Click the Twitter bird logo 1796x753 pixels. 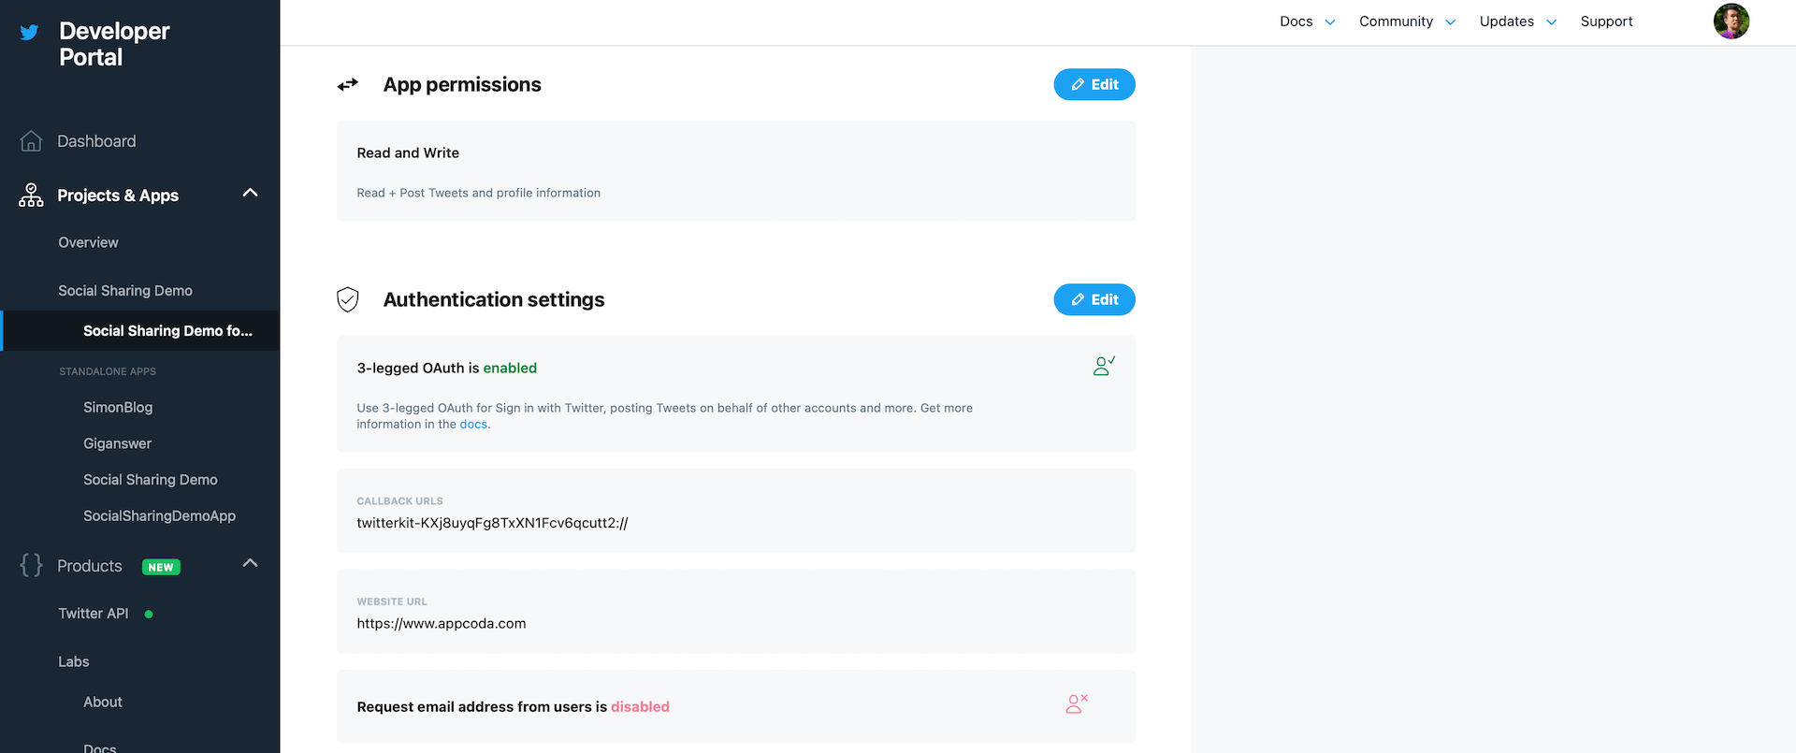click(30, 33)
